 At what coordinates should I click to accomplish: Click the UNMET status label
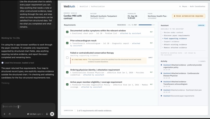150,58
